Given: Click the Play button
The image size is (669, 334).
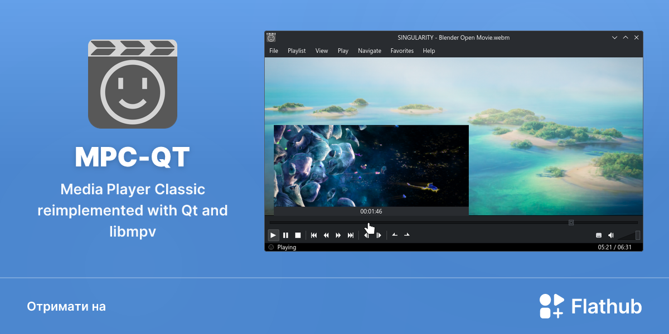Looking at the screenshot, I should 273,235.
